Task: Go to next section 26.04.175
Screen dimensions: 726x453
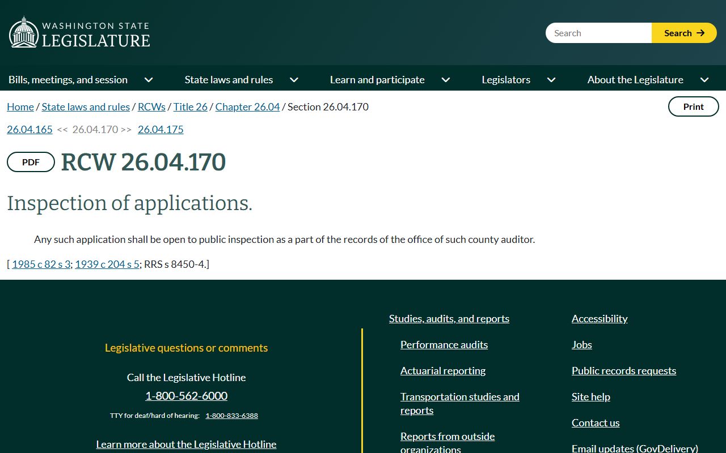Action: click(161, 129)
